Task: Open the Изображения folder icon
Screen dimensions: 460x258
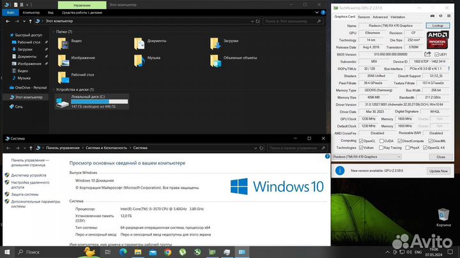Action: click(x=63, y=61)
